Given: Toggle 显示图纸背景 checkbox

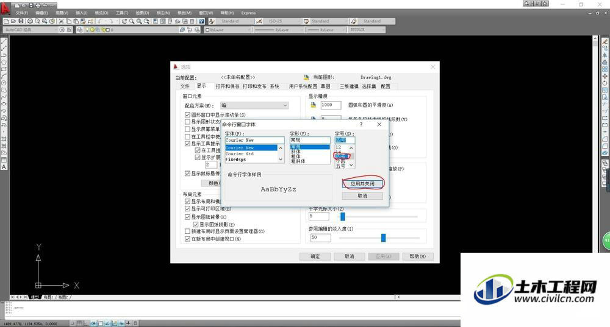Looking at the screenshot, I should 187,217.
